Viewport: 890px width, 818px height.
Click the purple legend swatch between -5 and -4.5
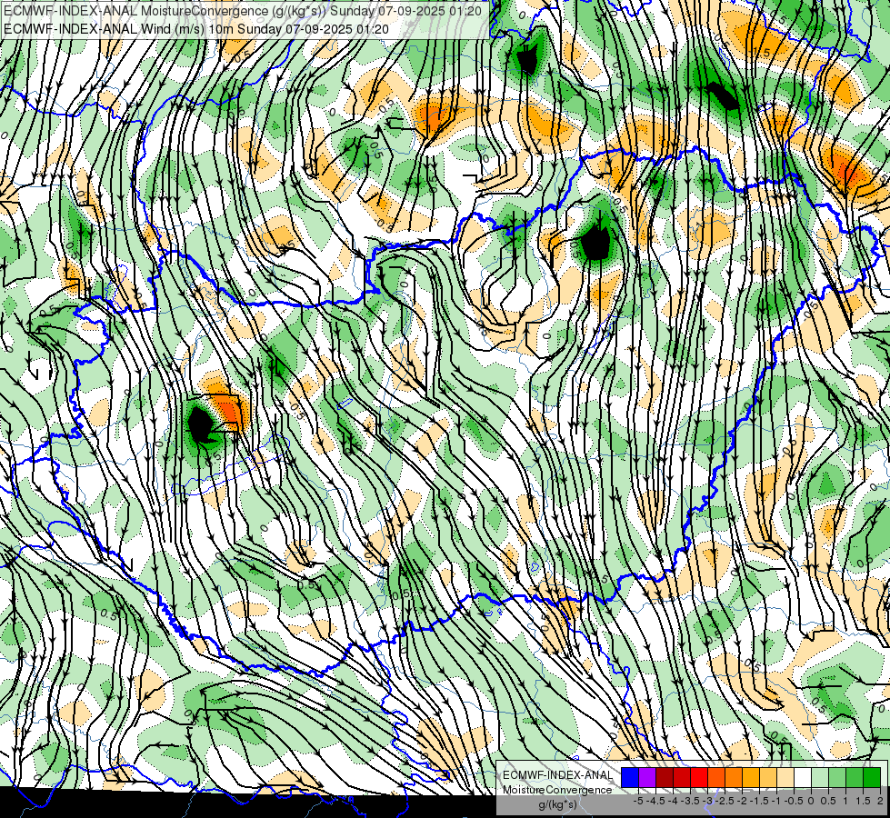coord(647,777)
